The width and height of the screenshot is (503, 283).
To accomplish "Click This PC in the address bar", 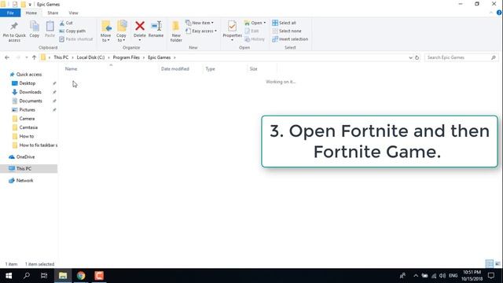I will coord(61,57).
